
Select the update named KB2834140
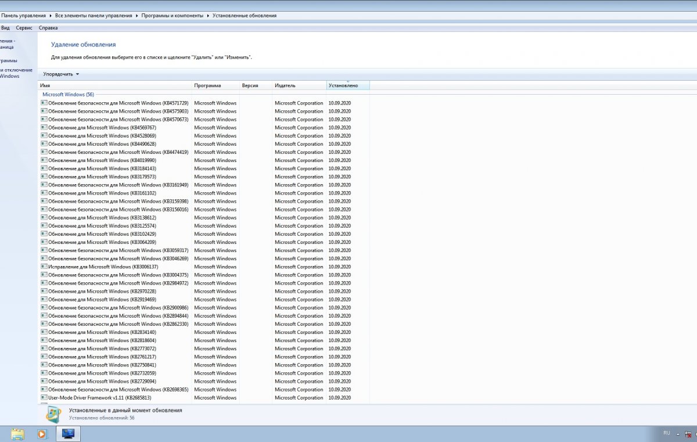point(102,332)
